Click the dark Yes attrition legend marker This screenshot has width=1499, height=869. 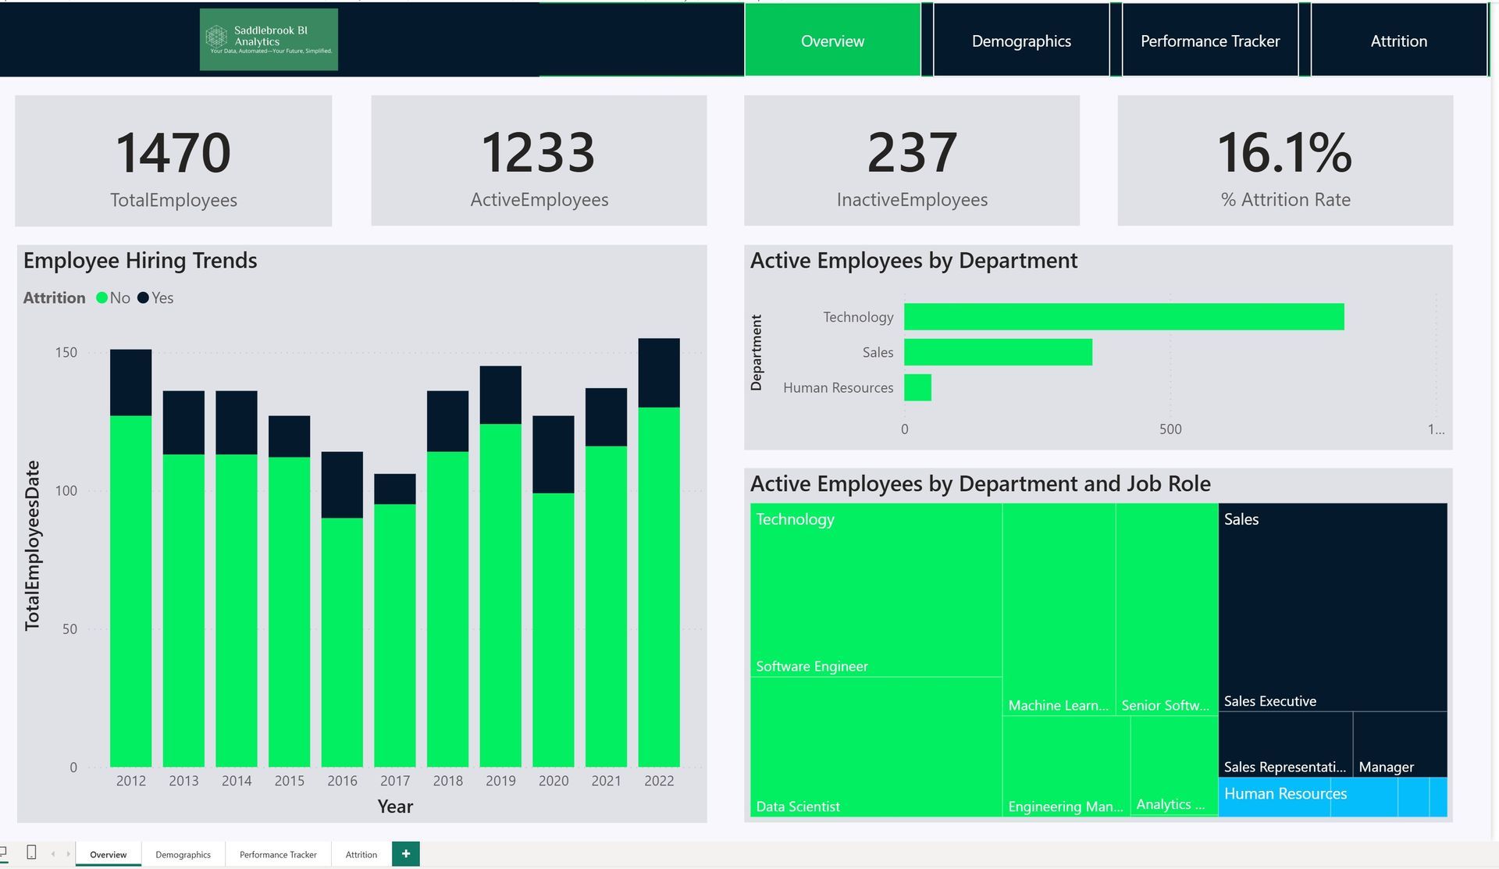pyautogui.click(x=143, y=297)
